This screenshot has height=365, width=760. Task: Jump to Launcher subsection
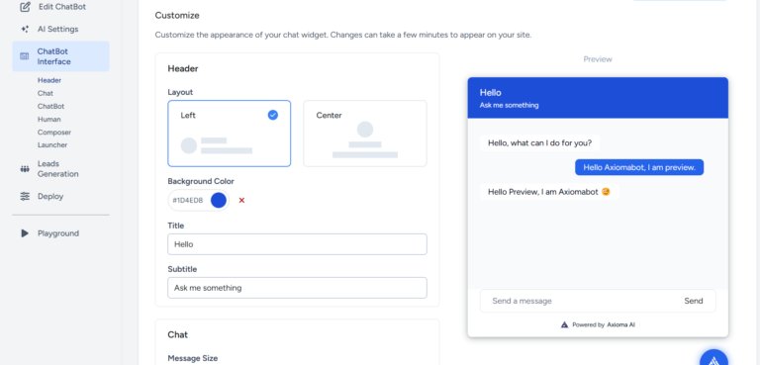52,145
